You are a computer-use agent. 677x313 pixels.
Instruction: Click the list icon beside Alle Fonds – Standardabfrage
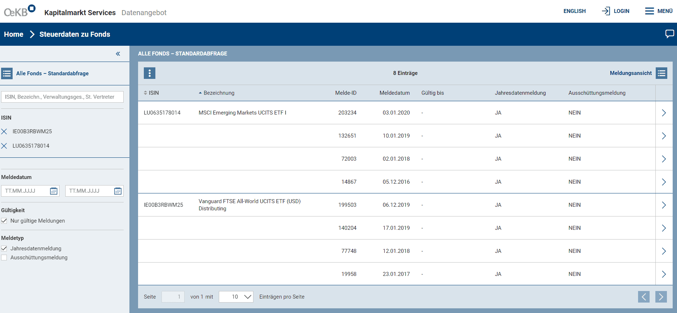pyautogui.click(x=7, y=73)
